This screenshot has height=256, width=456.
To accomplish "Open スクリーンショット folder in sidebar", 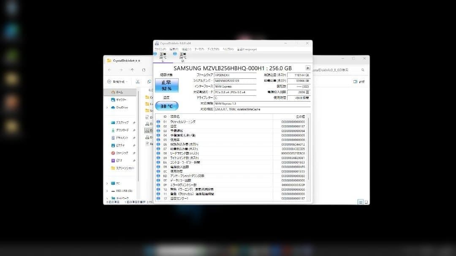I will 122,168.
